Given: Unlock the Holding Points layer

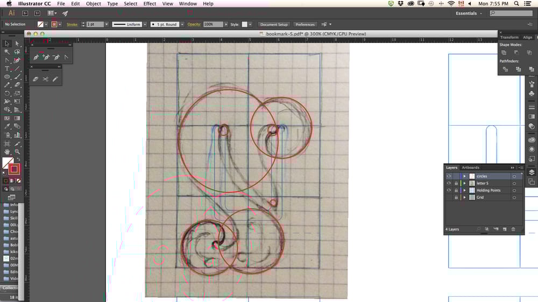Looking at the screenshot, I should pos(456,190).
